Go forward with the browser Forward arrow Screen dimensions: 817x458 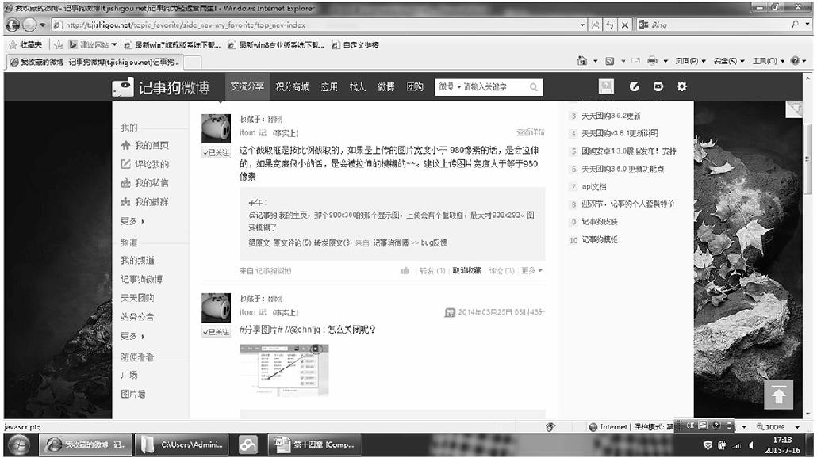point(29,25)
